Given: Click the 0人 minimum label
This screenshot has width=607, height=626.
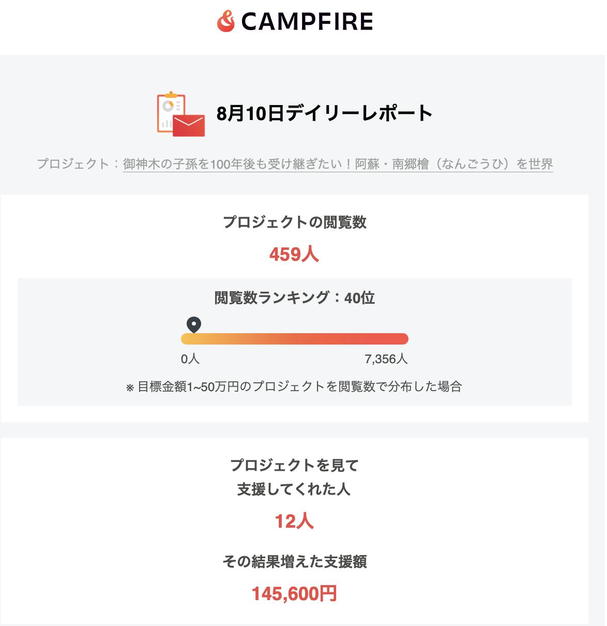Looking at the screenshot, I should point(190,359).
